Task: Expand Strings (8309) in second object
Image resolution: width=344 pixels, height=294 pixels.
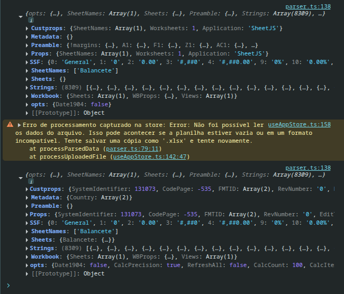Action: tap(27, 249)
